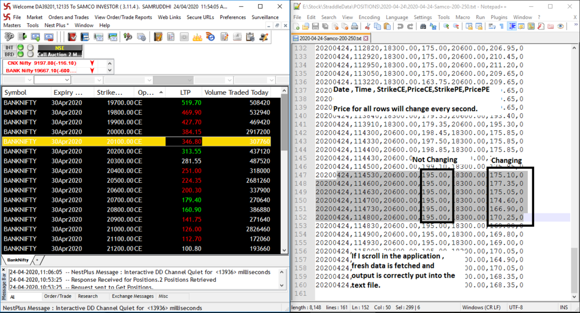Switch to Research message tab
Screen dimensions: 580x313
coord(88,296)
